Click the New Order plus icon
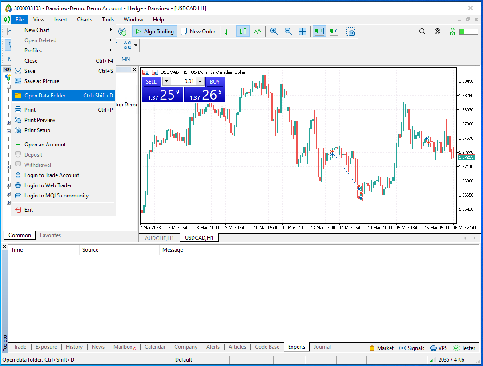This screenshot has height=366, width=483. (x=184, y=32)
